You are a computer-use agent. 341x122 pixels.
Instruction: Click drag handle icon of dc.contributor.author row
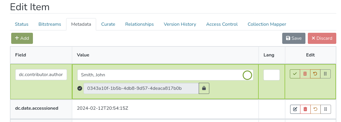(325, 74)
